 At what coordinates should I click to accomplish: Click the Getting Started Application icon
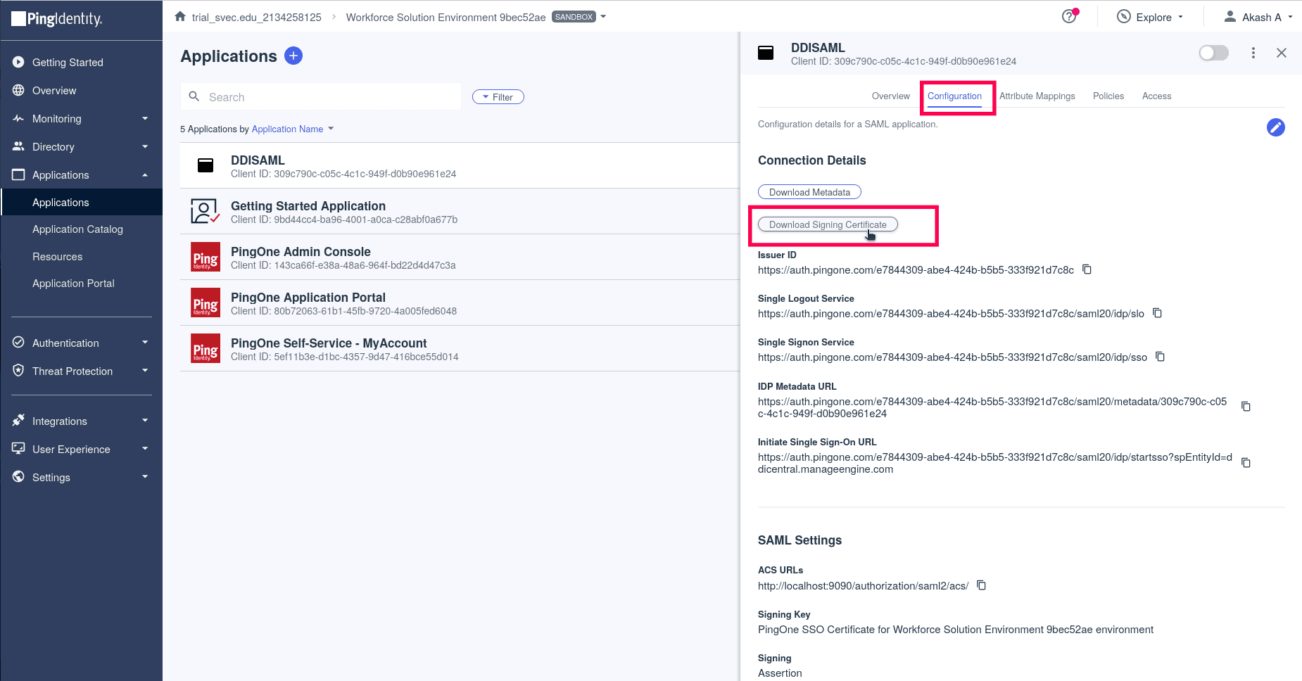206,211
